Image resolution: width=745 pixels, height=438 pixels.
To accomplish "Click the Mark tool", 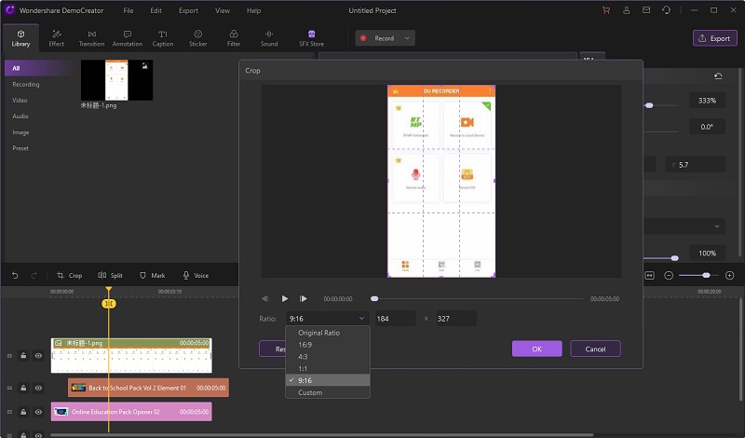I will coord(152,275).
